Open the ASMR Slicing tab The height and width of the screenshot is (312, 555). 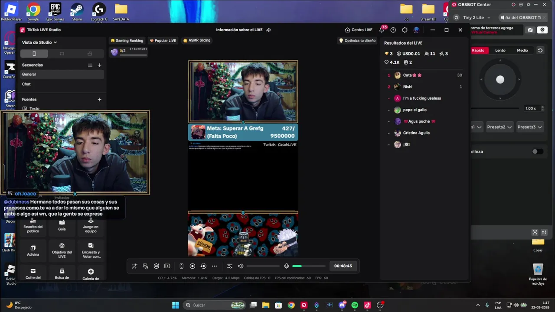point(196,40)
